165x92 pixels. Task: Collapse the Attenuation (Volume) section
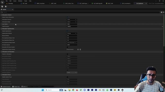click(x=1, y=15)
